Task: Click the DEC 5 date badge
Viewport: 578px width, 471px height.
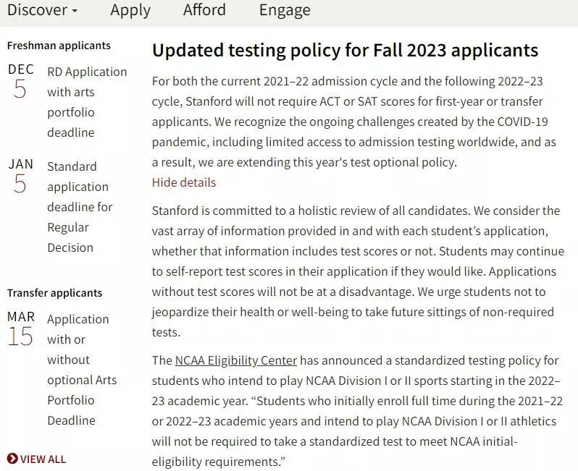Action: pos(20,81)
